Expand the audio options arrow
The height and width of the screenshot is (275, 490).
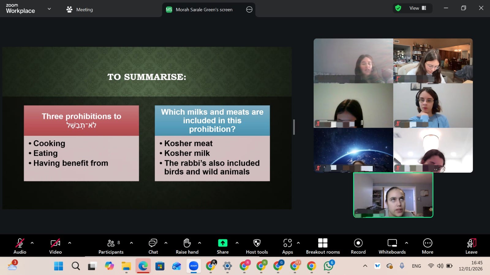tap(32, 243)
